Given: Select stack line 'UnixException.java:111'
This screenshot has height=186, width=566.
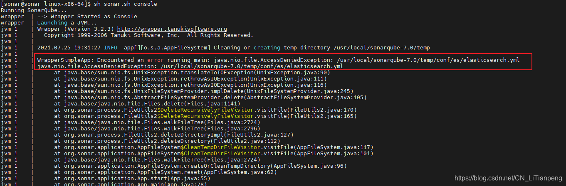Looking at the screenshot, I should point(190,79).
